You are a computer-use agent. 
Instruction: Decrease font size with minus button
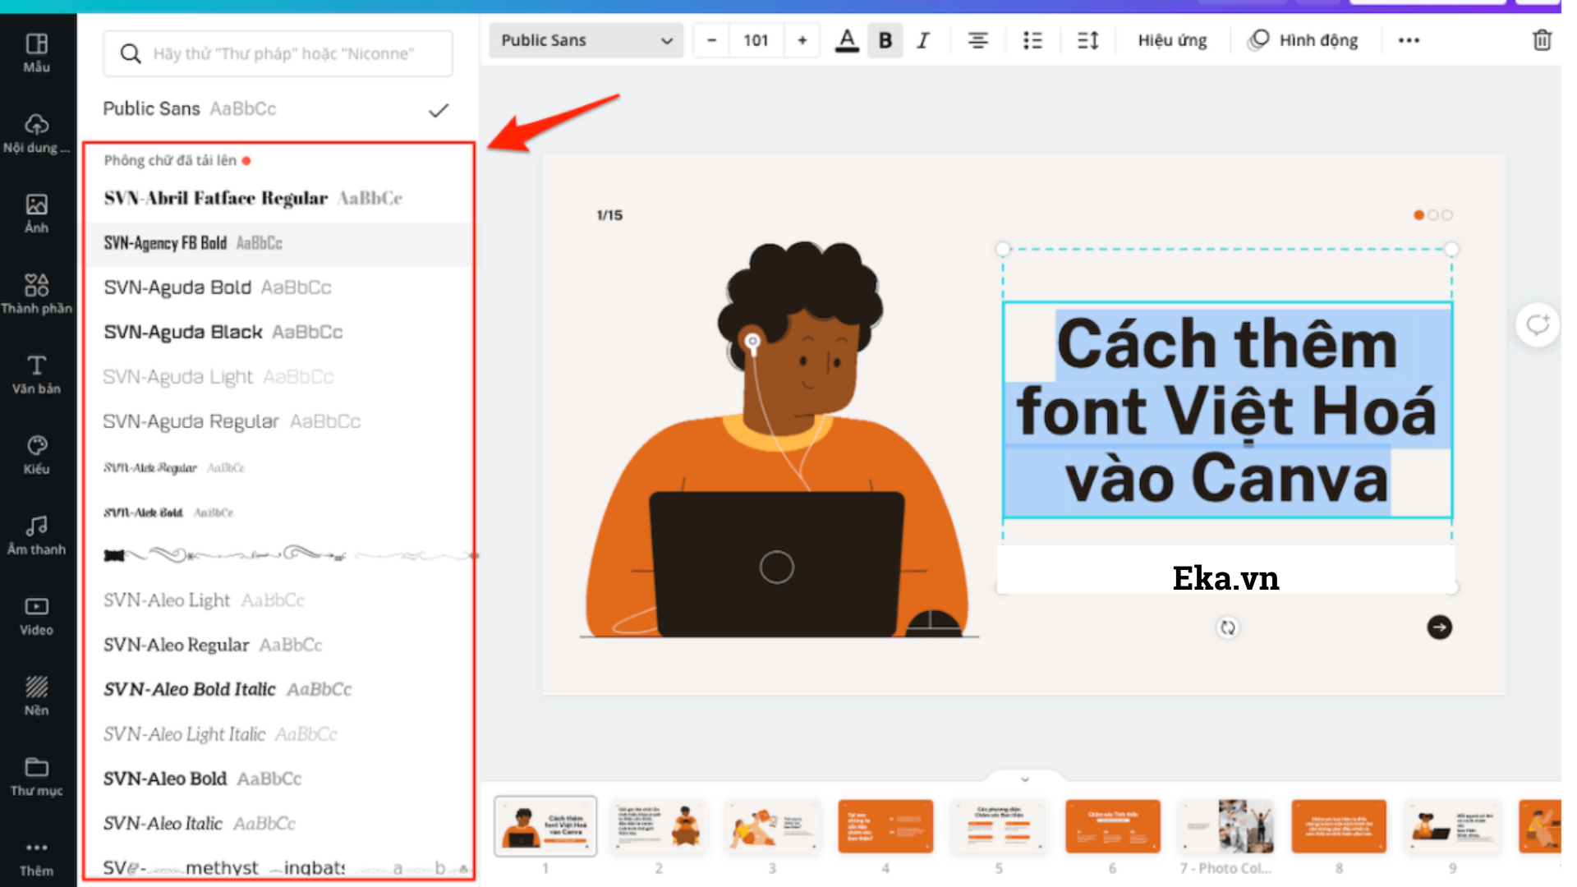[711, 40]
